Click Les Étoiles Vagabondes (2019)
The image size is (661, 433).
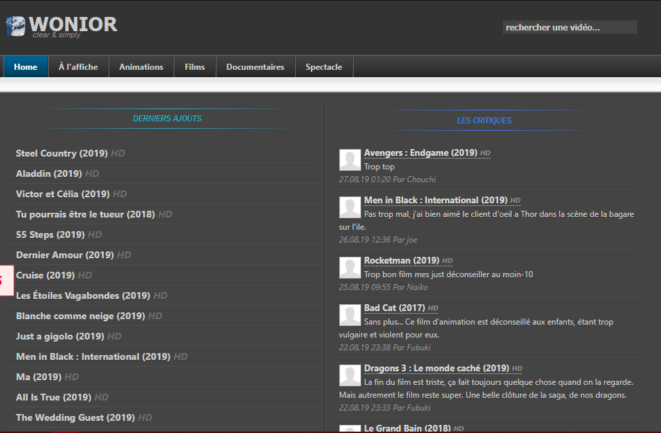point(83,295)
